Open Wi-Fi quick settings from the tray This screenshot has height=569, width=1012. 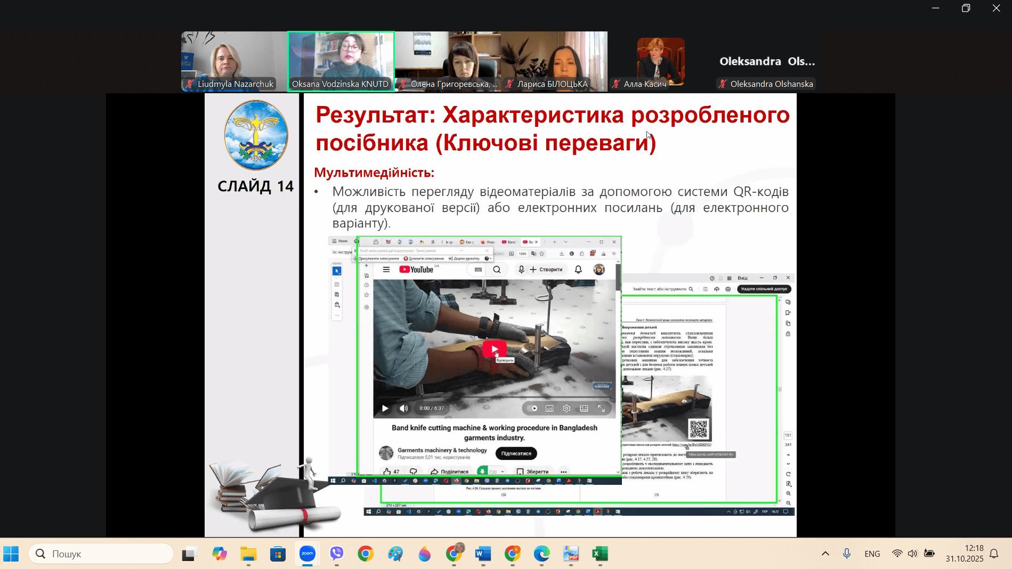tap(897, 554)
